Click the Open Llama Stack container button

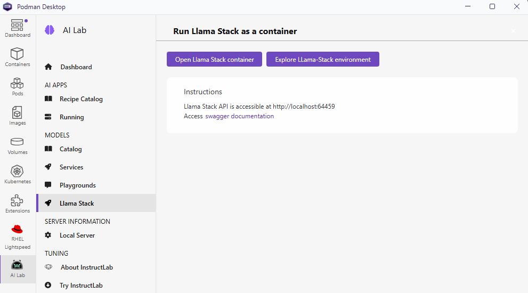click(x=214, y=60)
